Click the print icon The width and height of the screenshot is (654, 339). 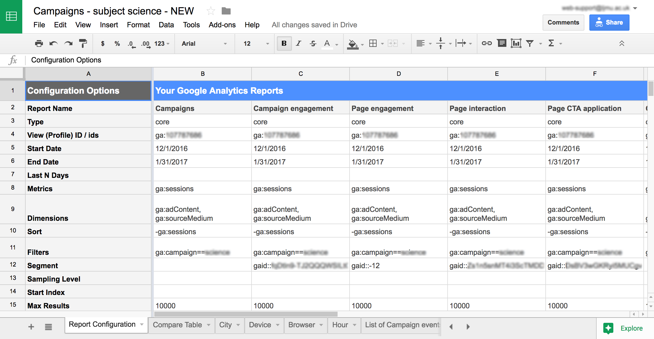39,43
